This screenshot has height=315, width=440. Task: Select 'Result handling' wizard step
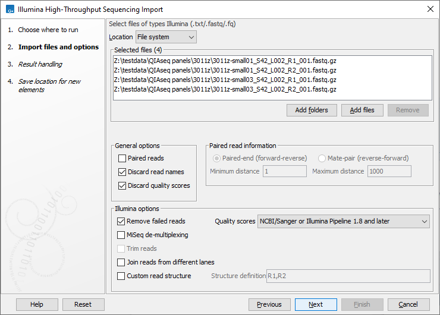pos(40,64)
